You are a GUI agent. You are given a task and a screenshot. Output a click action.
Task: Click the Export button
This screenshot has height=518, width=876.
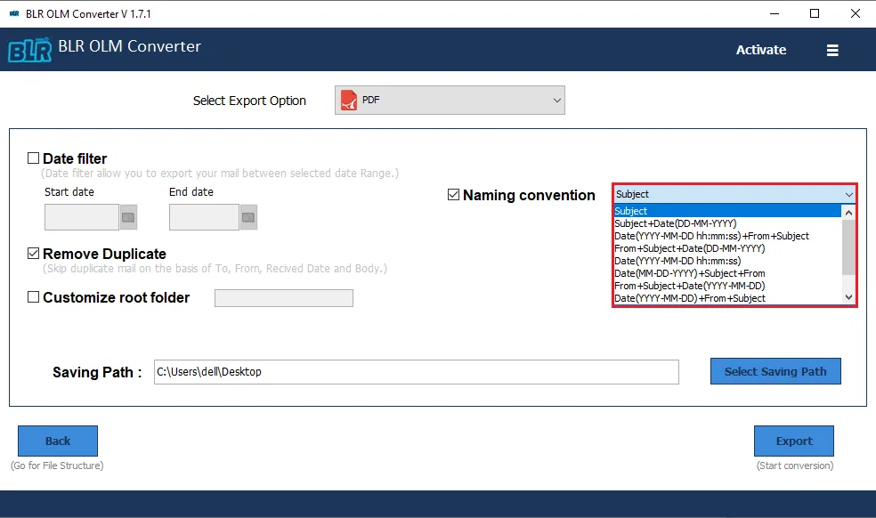coord(793,441)
